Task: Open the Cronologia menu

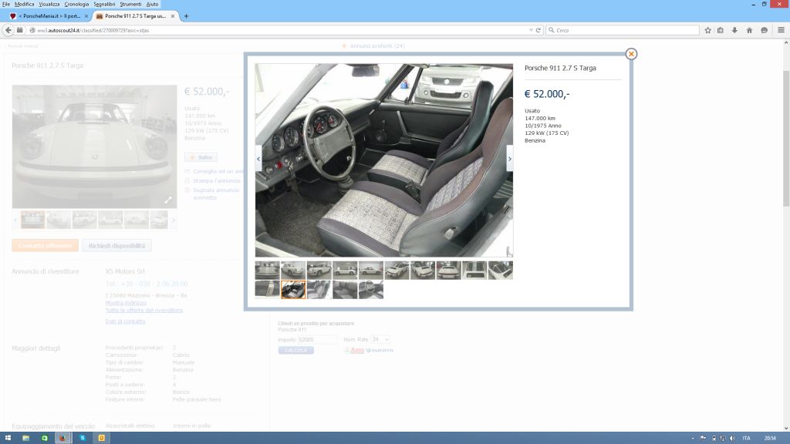Action: pos(76,4)
